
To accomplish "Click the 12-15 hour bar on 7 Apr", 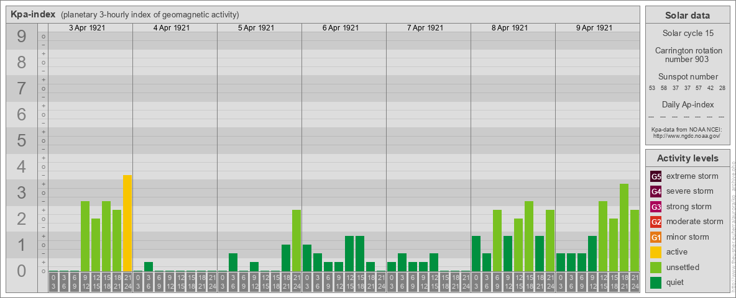I will tap(434, 263).
